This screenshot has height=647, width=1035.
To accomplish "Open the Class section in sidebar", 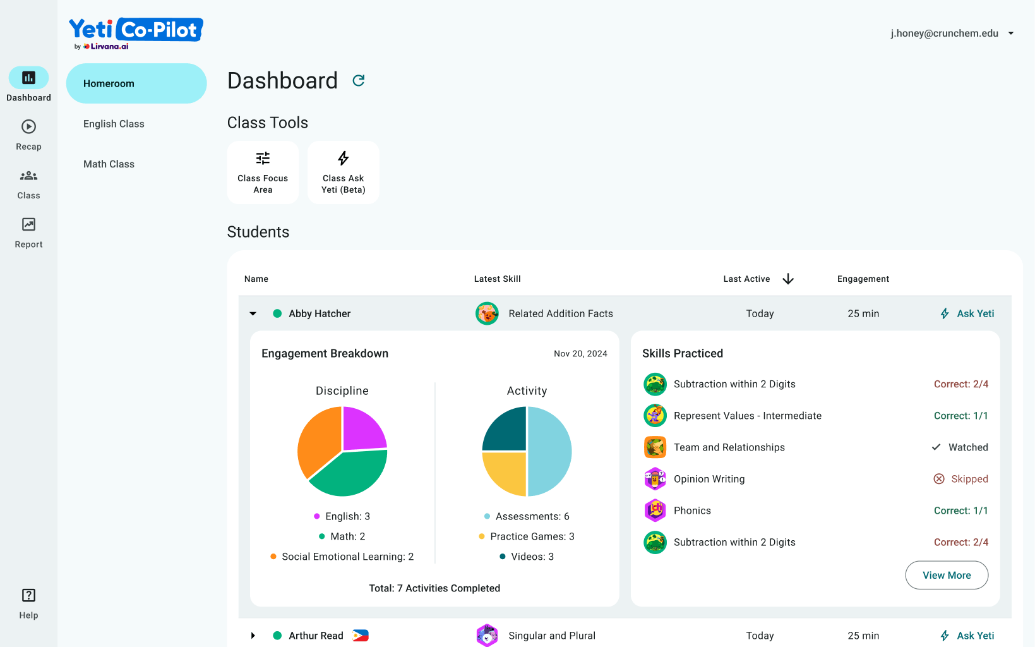I will coord(28,184).
